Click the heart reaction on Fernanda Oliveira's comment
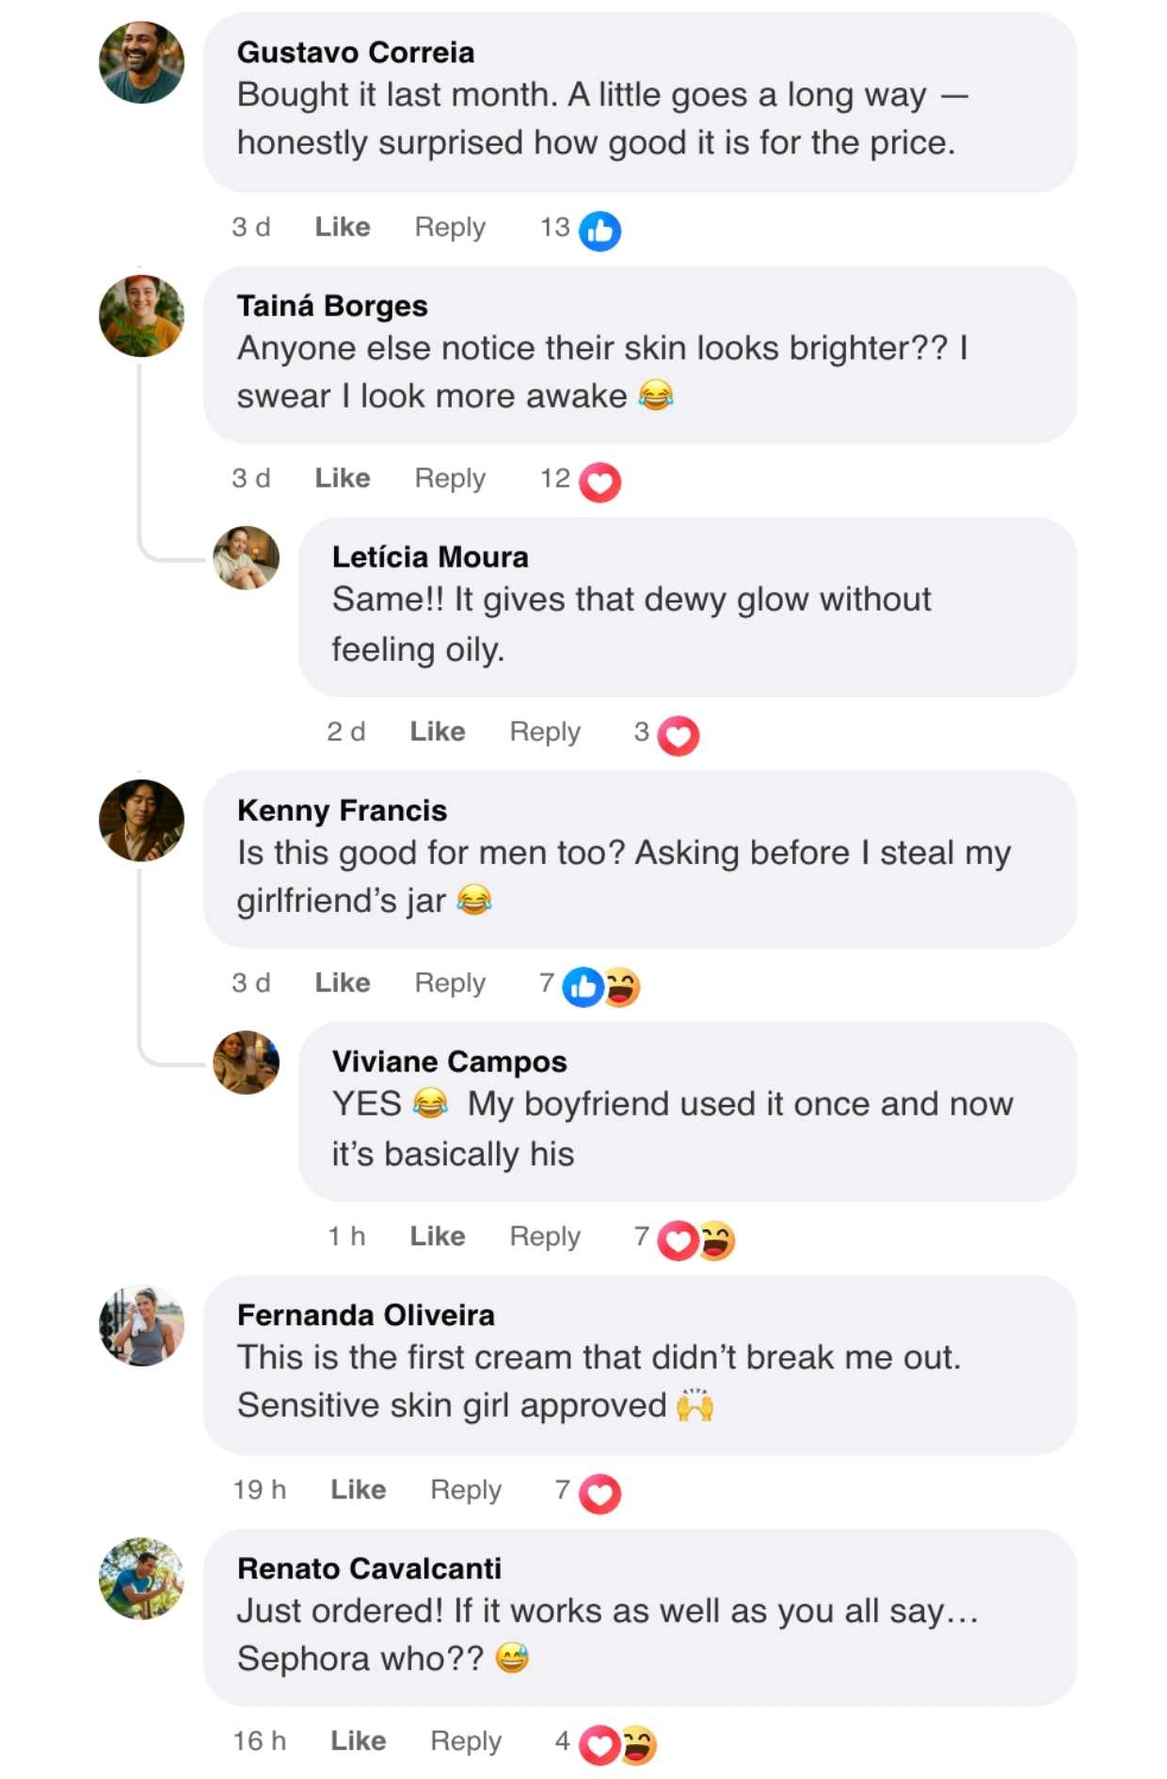The image size is (1167, 1779). [599, 1493]
